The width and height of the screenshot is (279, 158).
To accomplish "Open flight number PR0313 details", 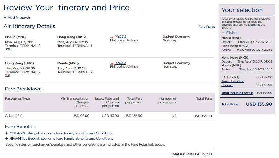I will click(x=120, y=63).
